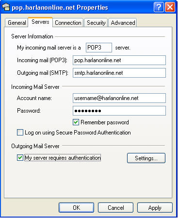Image resolution: width=179 pixels, height=219 pixels.
Task: Click the Account name text field
Action: [119, 98]
